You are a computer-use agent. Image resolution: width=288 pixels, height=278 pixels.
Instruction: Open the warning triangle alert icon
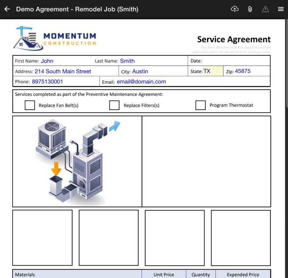click(265, 9)
